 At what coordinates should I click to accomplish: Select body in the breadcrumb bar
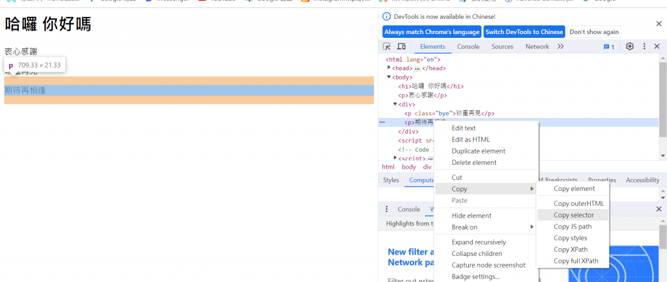[x=409, y=167]
